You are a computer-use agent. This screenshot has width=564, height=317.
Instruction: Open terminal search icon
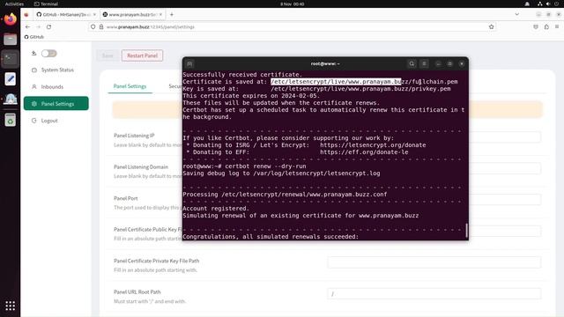click(x=412, y=63)
